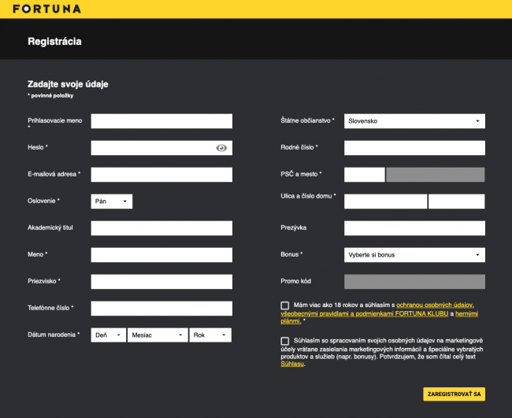The image size is (512, 418).
Task: Expand the Deň birth day dropdown
Action: pos(109,335)
